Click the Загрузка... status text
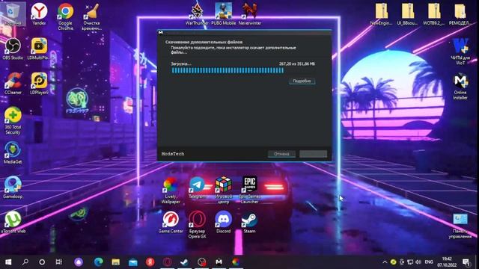The width and height of the screenshot is (479, 269). pos(181,64)
